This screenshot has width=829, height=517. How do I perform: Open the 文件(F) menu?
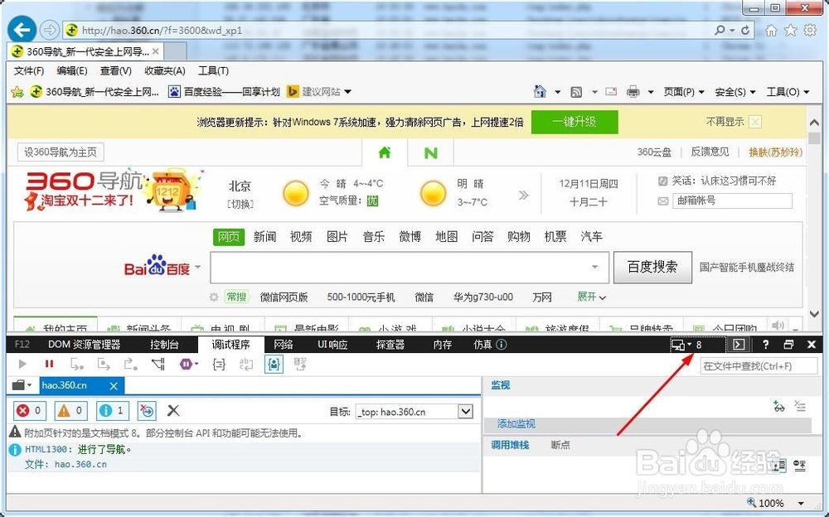tap(28, 70)
